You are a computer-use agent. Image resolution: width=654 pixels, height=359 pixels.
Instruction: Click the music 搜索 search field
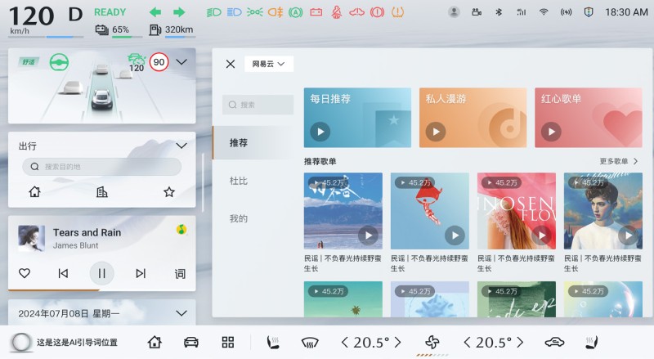pyautogui.click(x=258, y=105)
